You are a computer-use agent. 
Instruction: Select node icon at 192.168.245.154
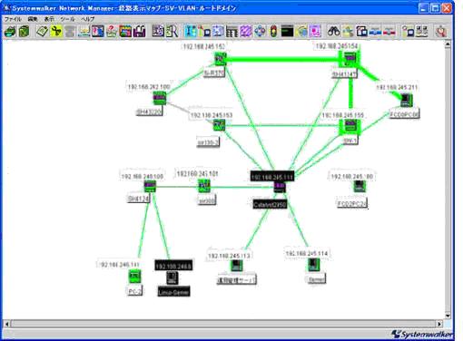click(x=350, y=58)
